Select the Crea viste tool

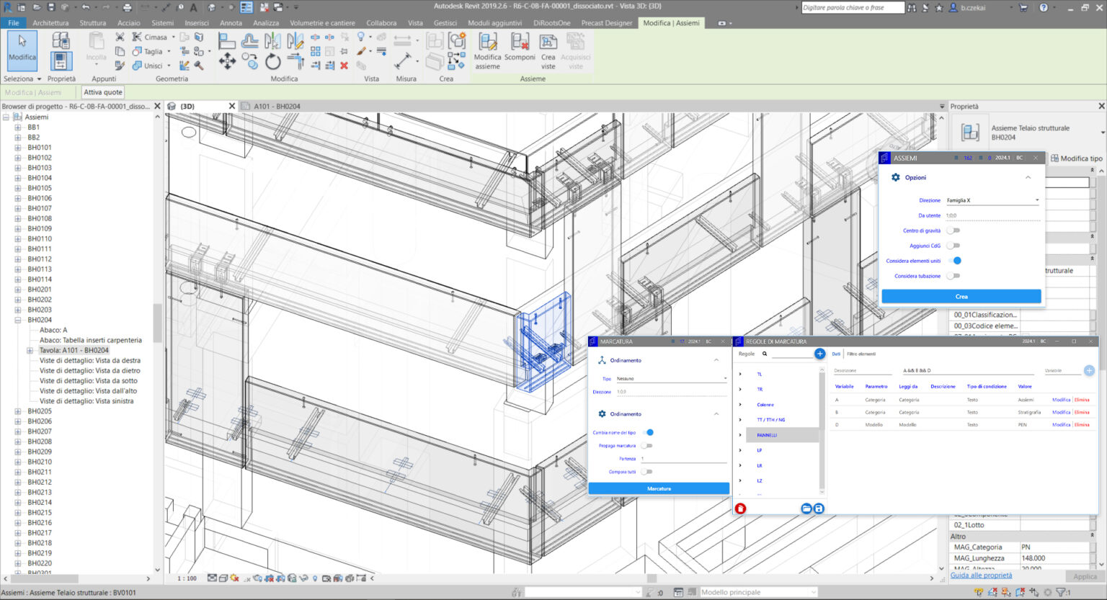(x=548, y=50)
